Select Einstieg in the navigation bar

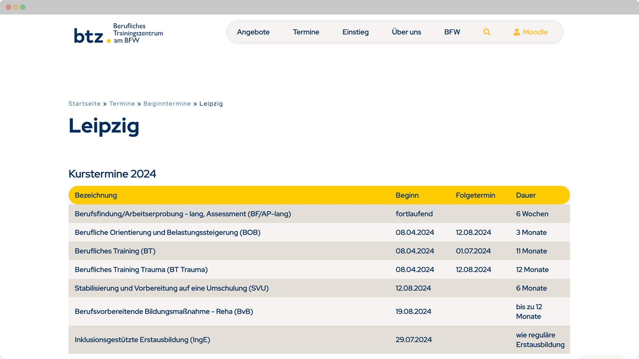(355, 32)
